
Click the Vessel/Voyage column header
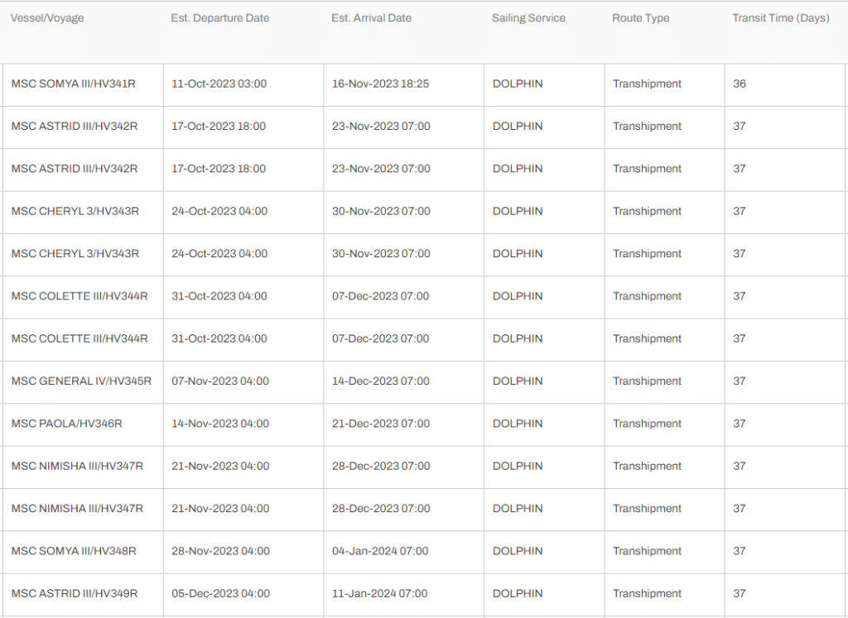pos(47,18)
